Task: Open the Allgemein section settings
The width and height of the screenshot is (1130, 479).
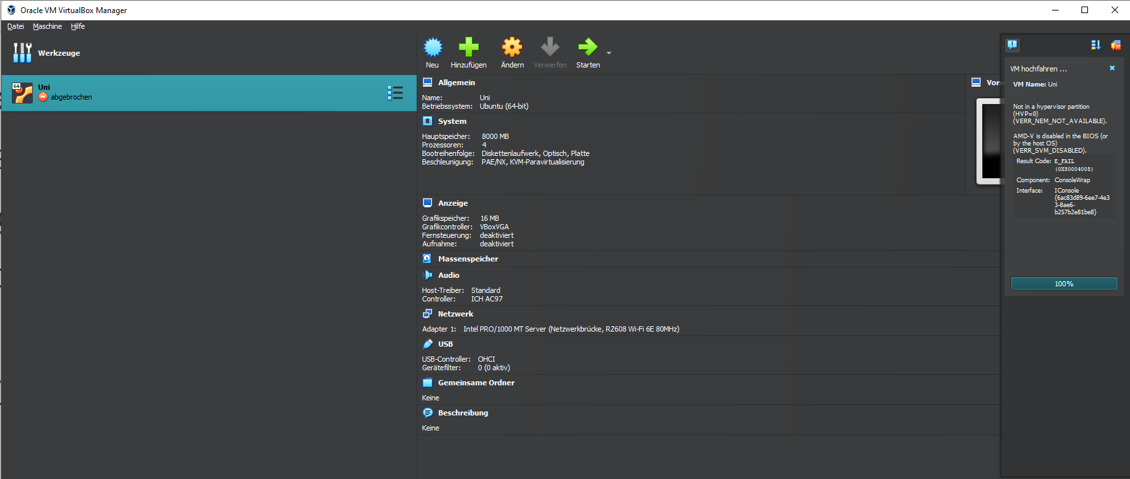Action: coord(457,83)
